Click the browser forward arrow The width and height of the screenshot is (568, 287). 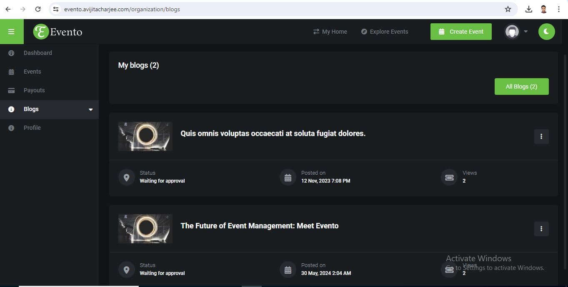click(x=23, y=9)
